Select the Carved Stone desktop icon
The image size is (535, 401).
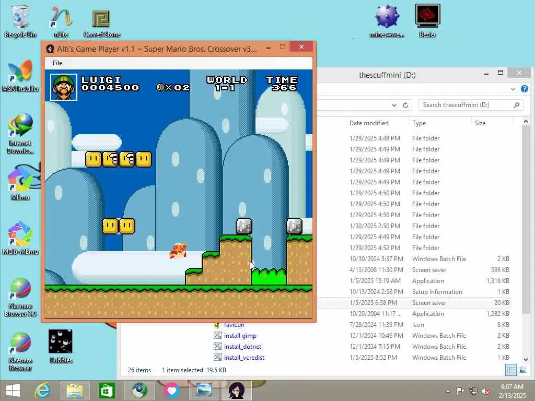102,22
